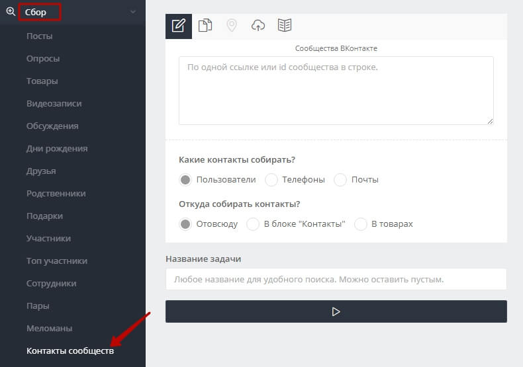Navigate to Сотрудники
This screenshot has height=367, width=523.
(x=52, y=284)
